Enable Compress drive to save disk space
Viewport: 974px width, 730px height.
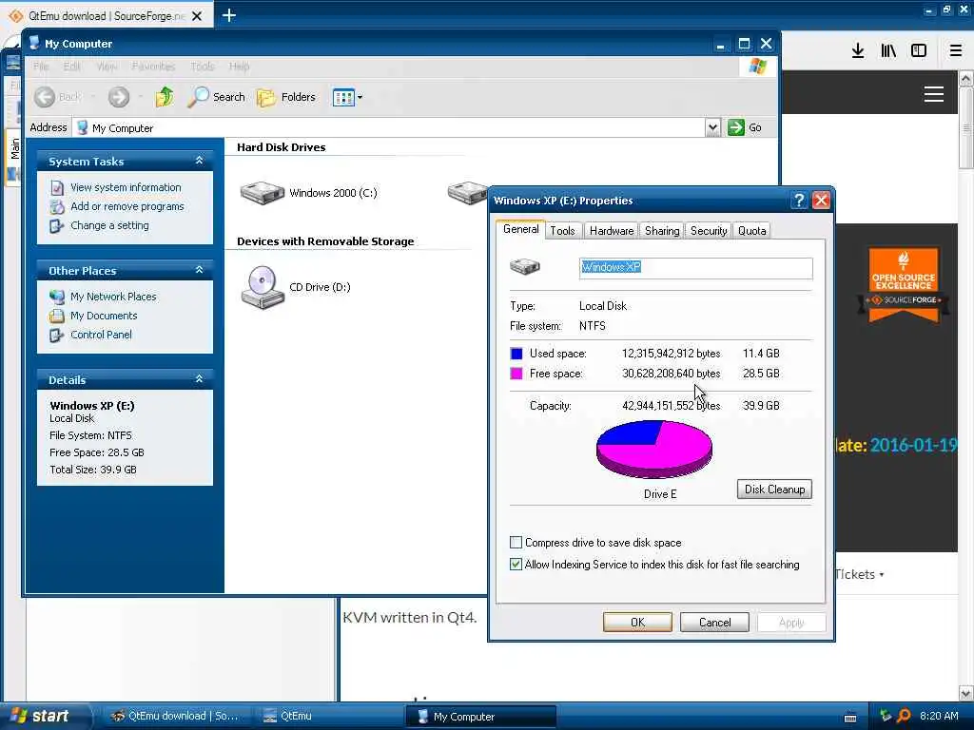coord(516,543)
